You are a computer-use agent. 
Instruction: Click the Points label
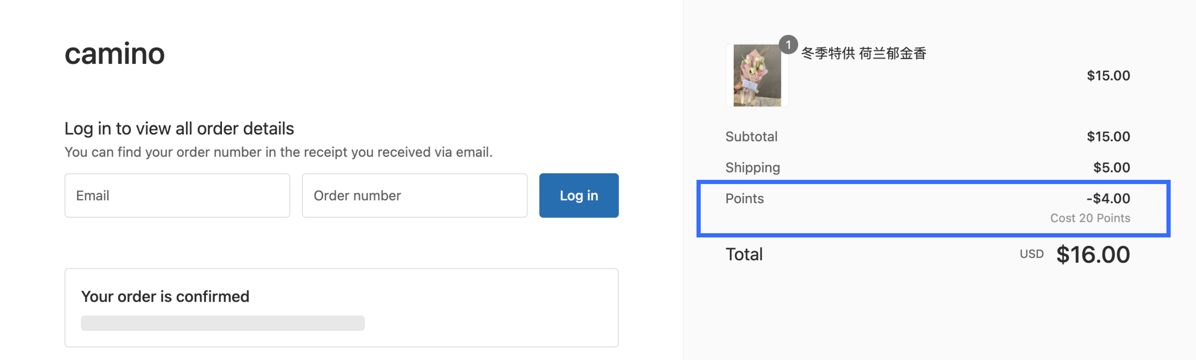click(744, 199)
